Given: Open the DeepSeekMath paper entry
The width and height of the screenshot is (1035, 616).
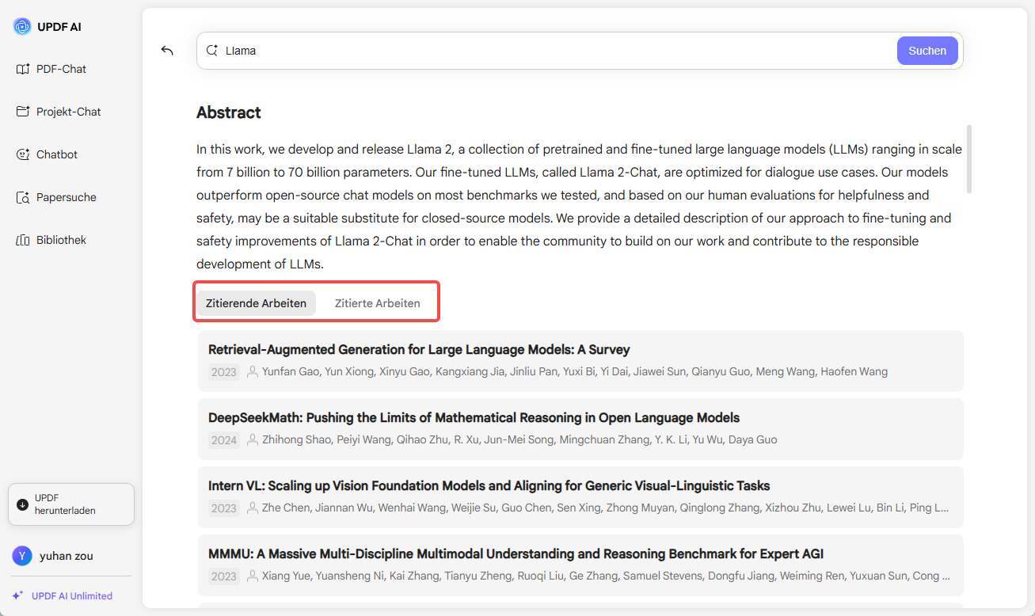Looking at the screenshot, I should click(580, 428).
